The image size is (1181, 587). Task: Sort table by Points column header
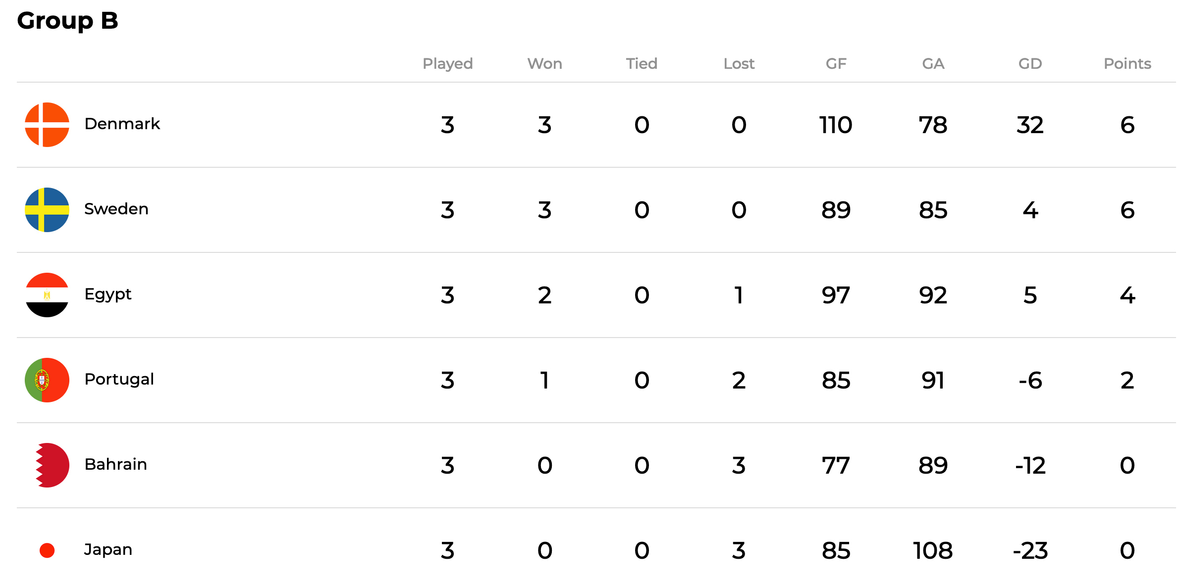click(x=1127, y=63)
